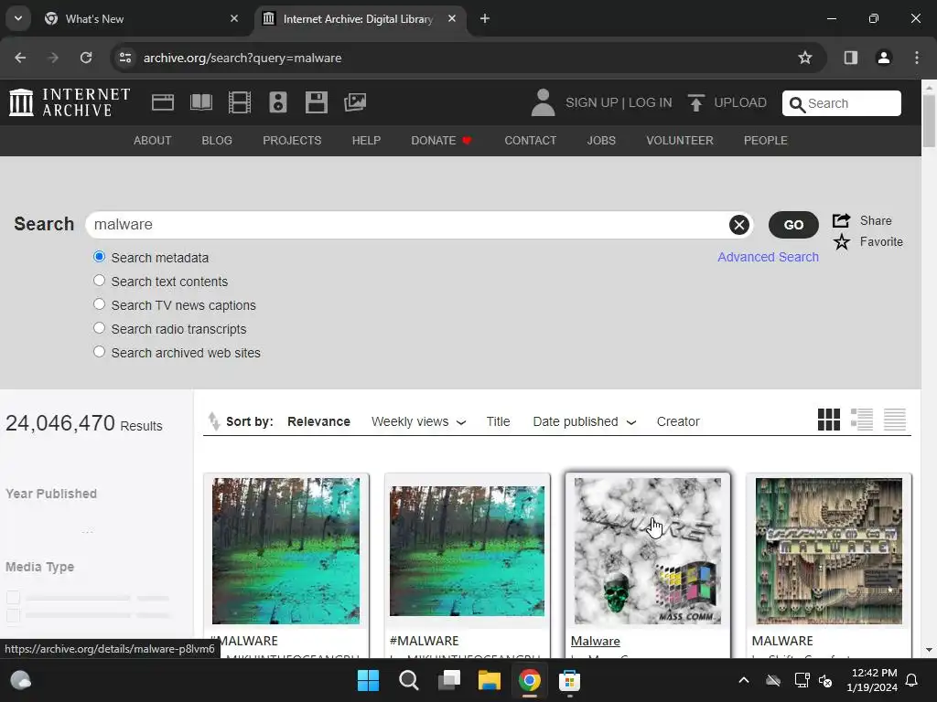Open the DONATE menu item
This screenshot has height=702, width=937.
[442, 140]
